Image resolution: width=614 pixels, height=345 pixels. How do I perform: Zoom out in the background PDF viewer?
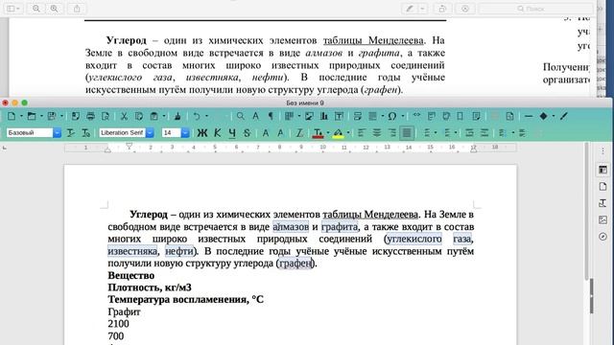pyautogui.click(x=36, y=9)
